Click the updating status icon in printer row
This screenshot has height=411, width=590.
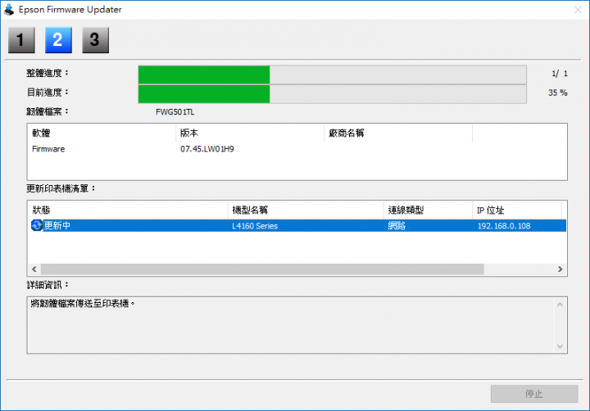37,225
